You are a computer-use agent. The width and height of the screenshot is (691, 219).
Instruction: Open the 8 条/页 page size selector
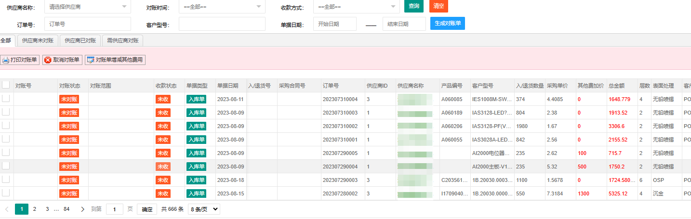204,209
